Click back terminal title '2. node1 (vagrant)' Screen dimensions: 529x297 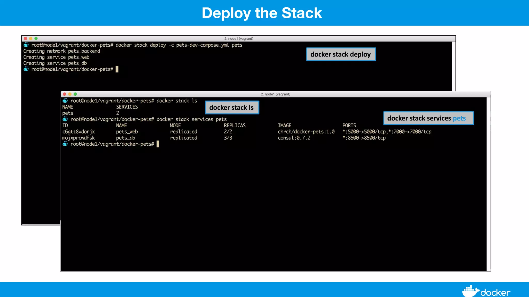click(239, 38)
